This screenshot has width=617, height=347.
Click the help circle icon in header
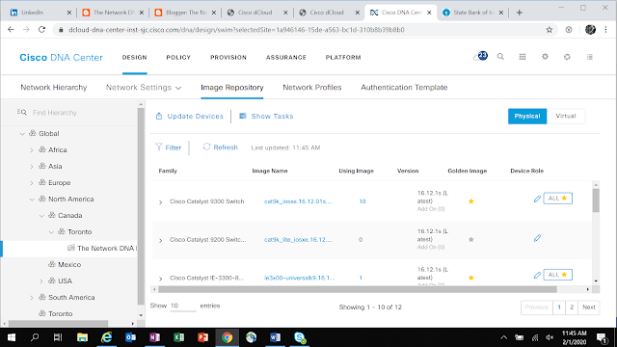[567, 57]
